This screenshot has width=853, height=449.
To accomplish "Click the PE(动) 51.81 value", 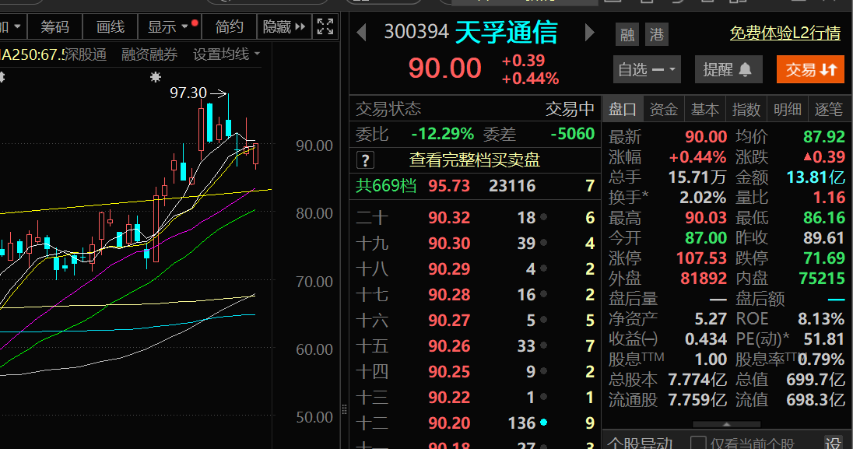I will point(823,339).
